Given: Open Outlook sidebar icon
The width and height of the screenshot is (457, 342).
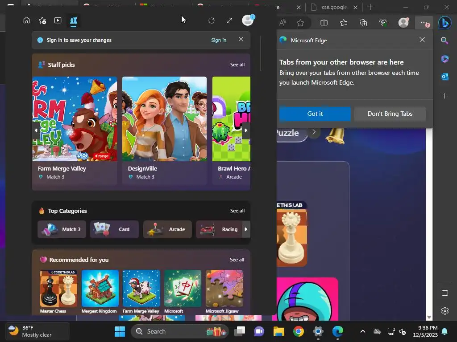Looking at the screenshot, I should 445,77.
